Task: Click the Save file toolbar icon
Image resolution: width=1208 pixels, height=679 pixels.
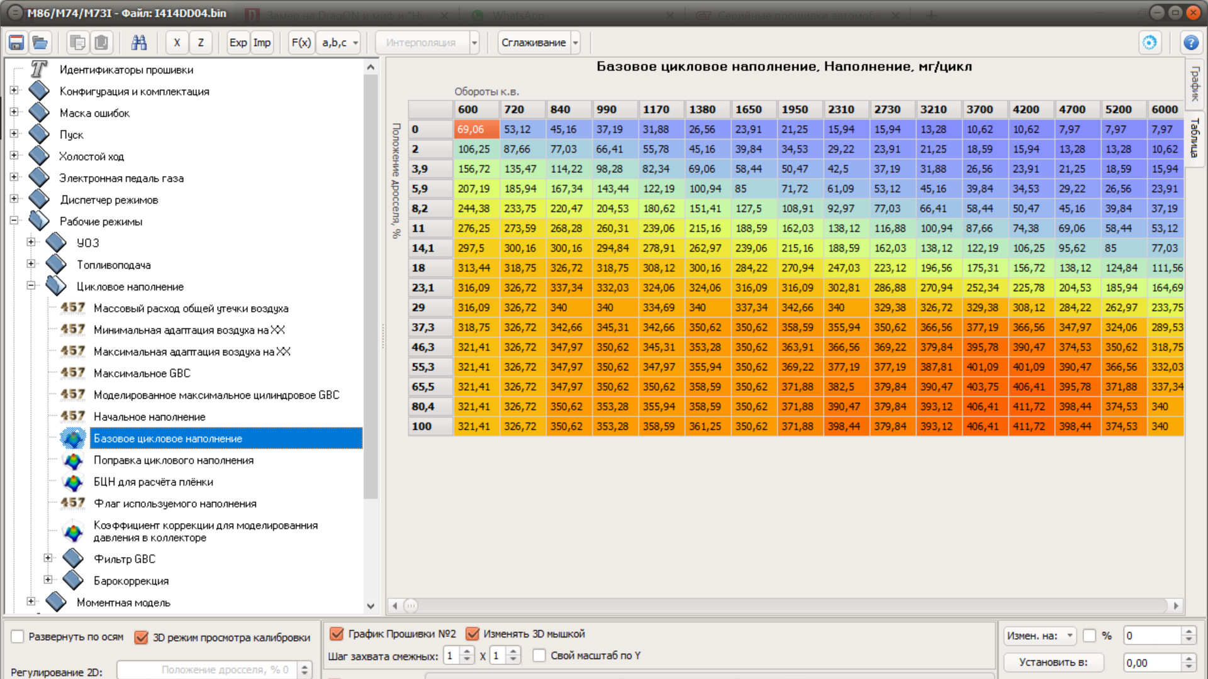Action: 16,43
